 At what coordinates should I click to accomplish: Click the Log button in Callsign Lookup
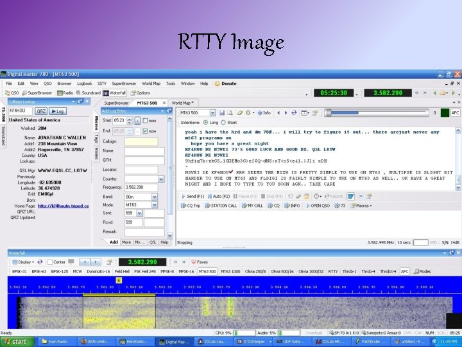pos(58,111)
